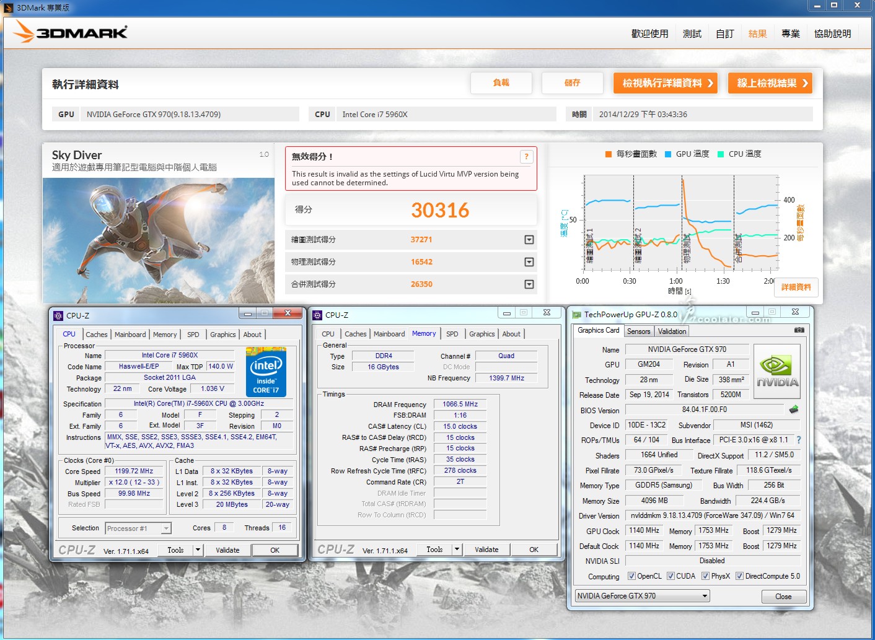The height and width of the screenshot is (640, 875).
Task: Click the 3DMark title bar icon
Action: [x=9, y=7]
